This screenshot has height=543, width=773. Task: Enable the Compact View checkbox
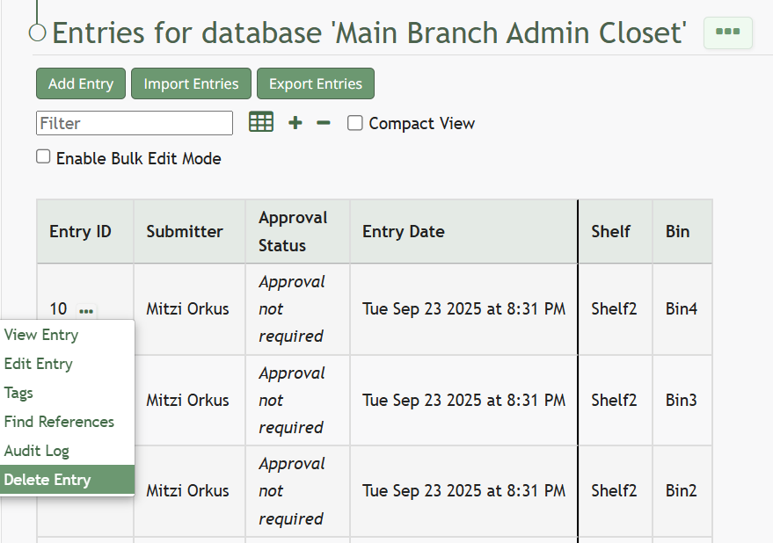tap(355, 123)
